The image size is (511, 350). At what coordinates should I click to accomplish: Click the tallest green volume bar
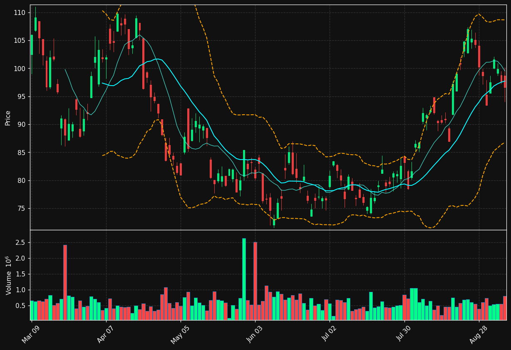[x=244, y=279]
